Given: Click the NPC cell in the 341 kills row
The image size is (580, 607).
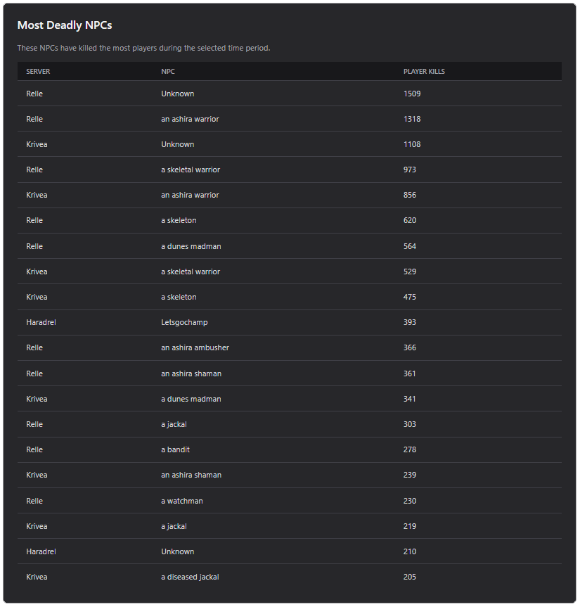Looking at the screenshot, I should coord(191,399).
